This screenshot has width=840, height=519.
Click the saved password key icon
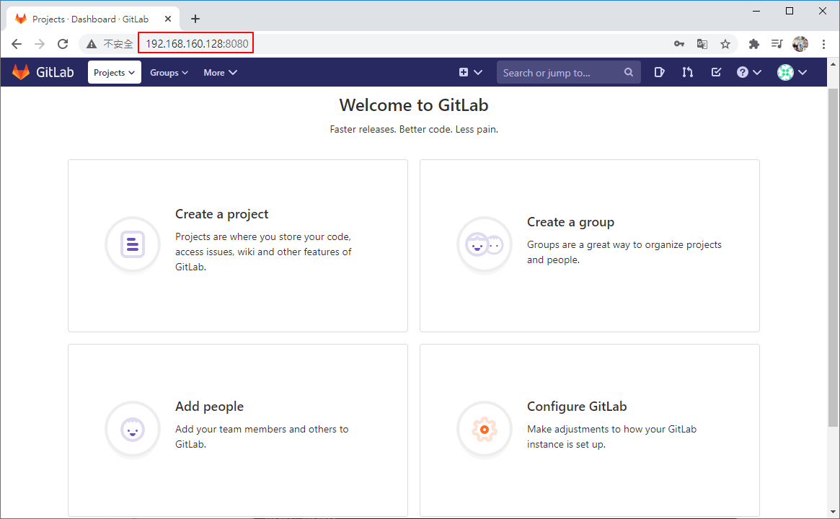tap(678, 44)
